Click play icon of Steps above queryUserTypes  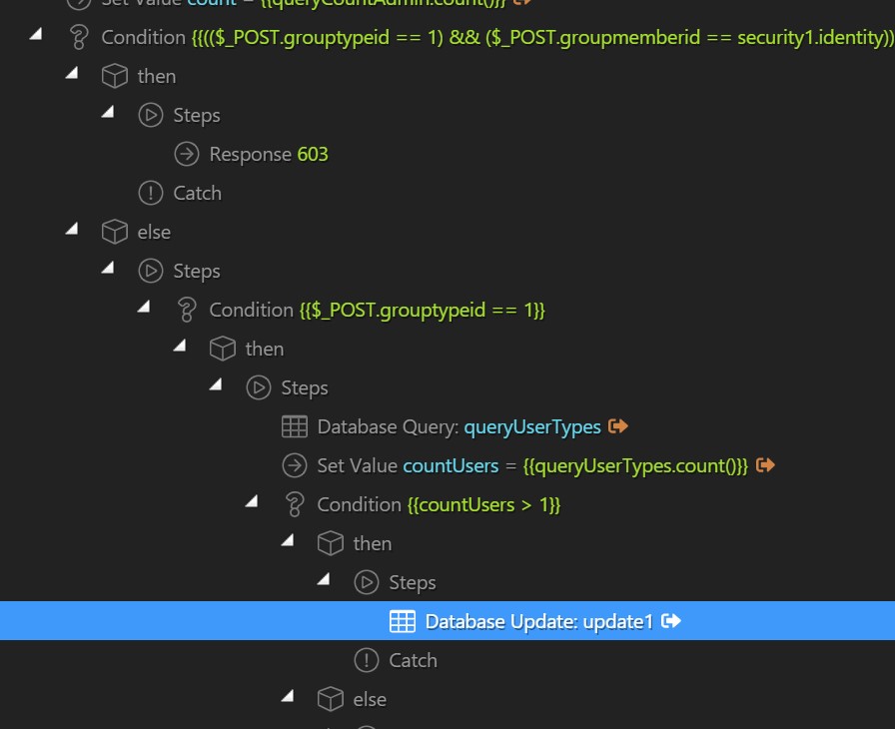[x=259, y=387]
